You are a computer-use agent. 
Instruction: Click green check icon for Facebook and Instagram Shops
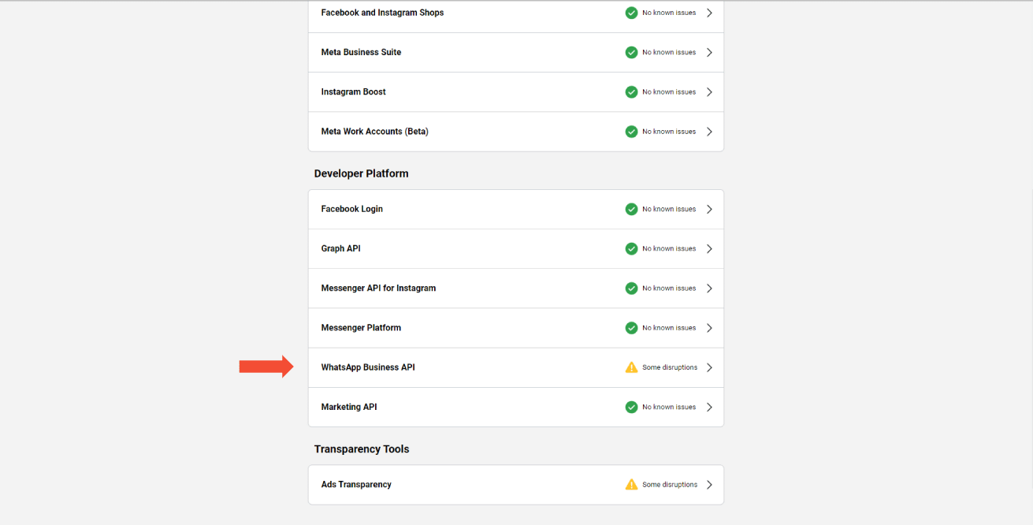(x=631, y=13)
